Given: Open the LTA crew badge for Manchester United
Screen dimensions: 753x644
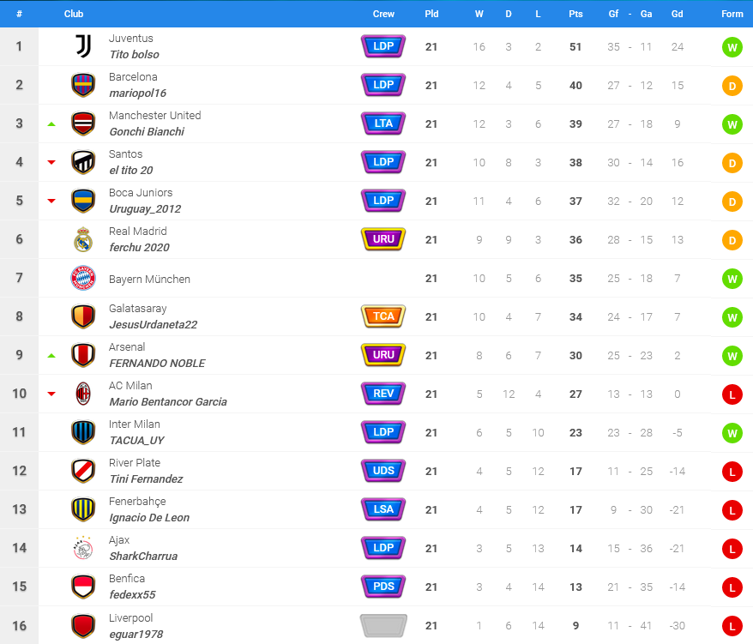Looking at the screenshot, I should coord(383,123).
